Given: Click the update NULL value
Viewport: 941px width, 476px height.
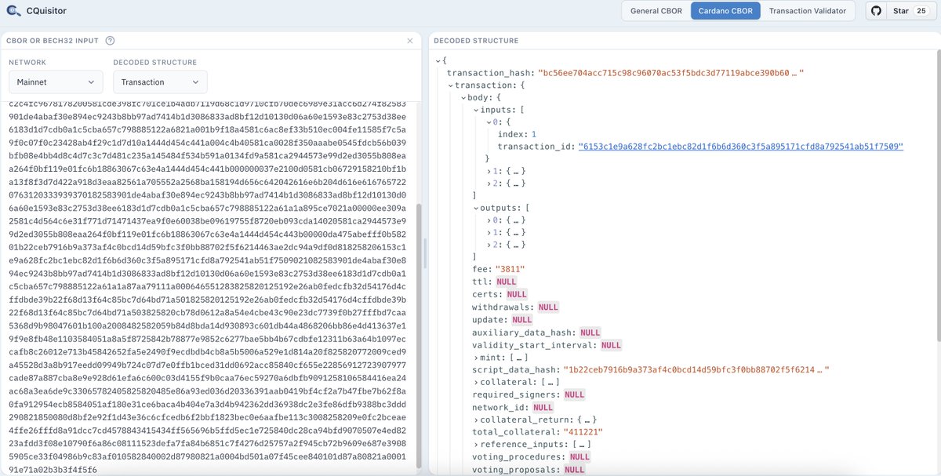Looking at the screenshot, I should (x=521, y=320).
